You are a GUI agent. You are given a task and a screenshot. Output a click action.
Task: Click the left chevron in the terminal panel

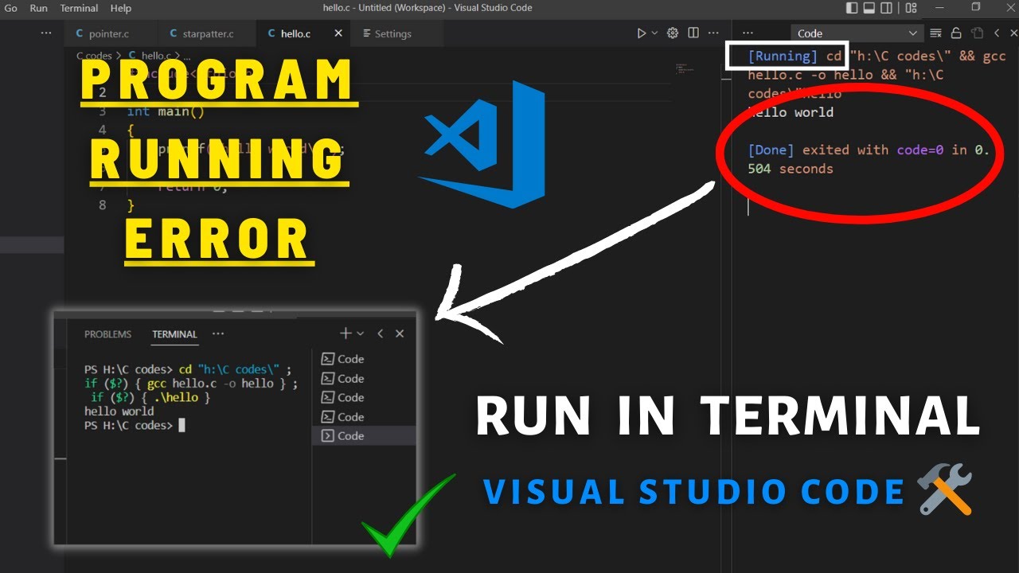pyautogui.click(x=381, y=333)
